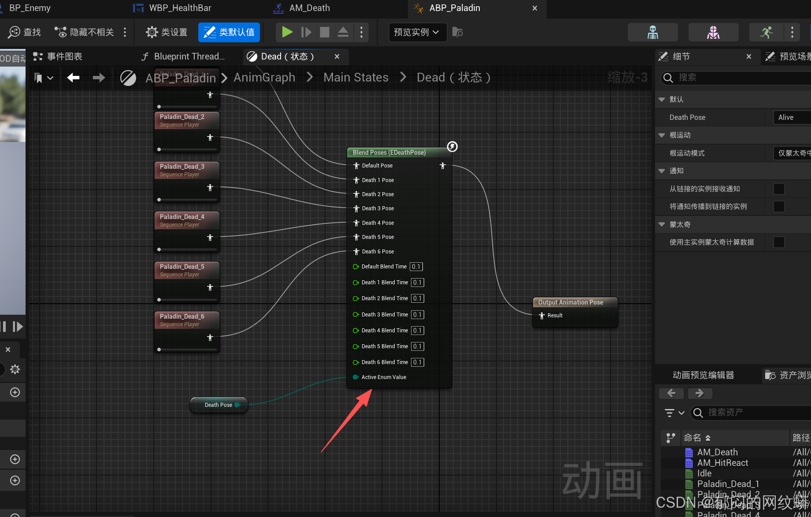Open the editor modes overflow menu
811x517 pixels.
(792, 32)
